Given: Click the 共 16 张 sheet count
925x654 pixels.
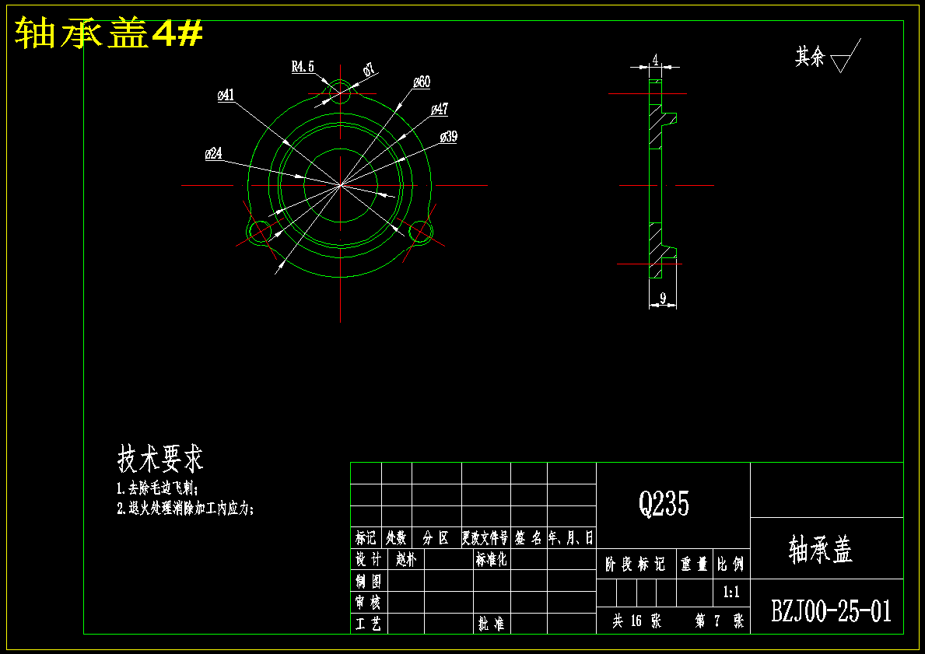Looking at the screenshot, I should 637,621.
